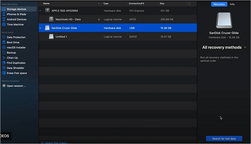Screen dimensions: 251x144
Task: Open the All recovery methods dropdown
Action: 224,47
